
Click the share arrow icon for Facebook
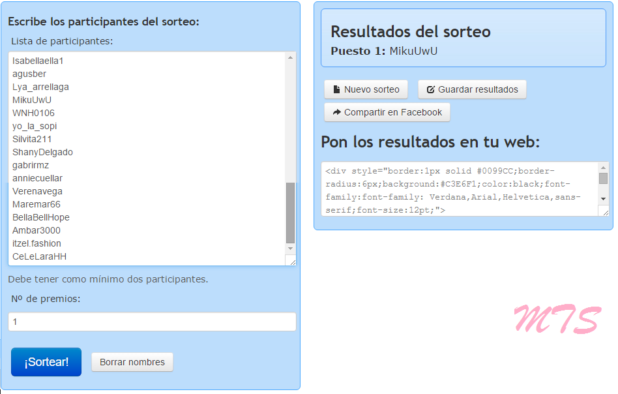[x=336, y=112]
